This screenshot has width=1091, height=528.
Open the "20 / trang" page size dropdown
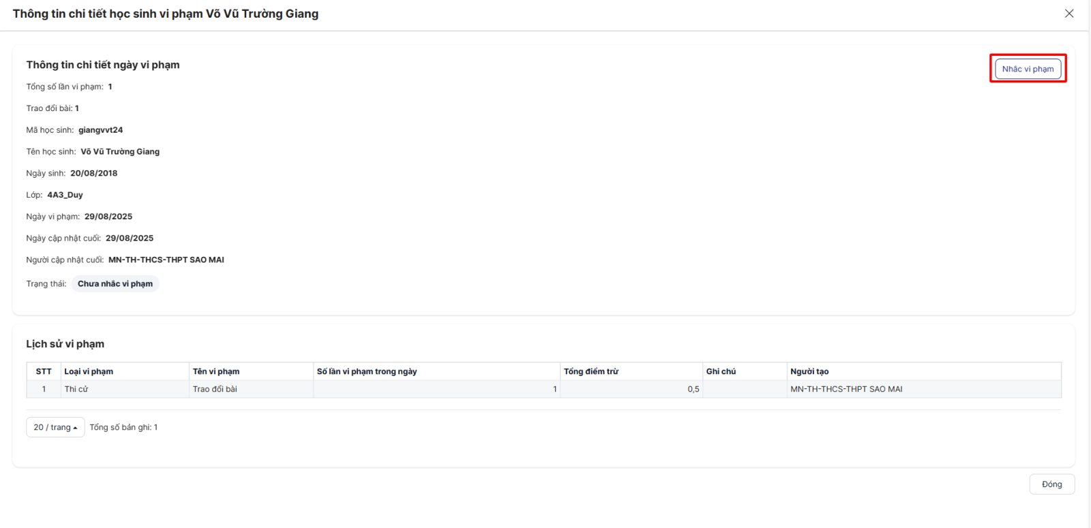click(55, 427)
